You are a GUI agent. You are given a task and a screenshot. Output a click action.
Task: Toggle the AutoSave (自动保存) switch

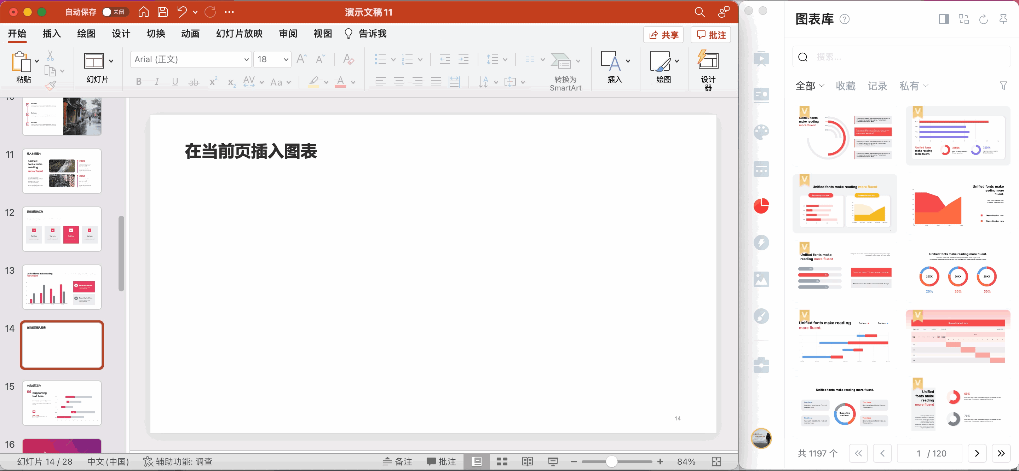point(114,12)
